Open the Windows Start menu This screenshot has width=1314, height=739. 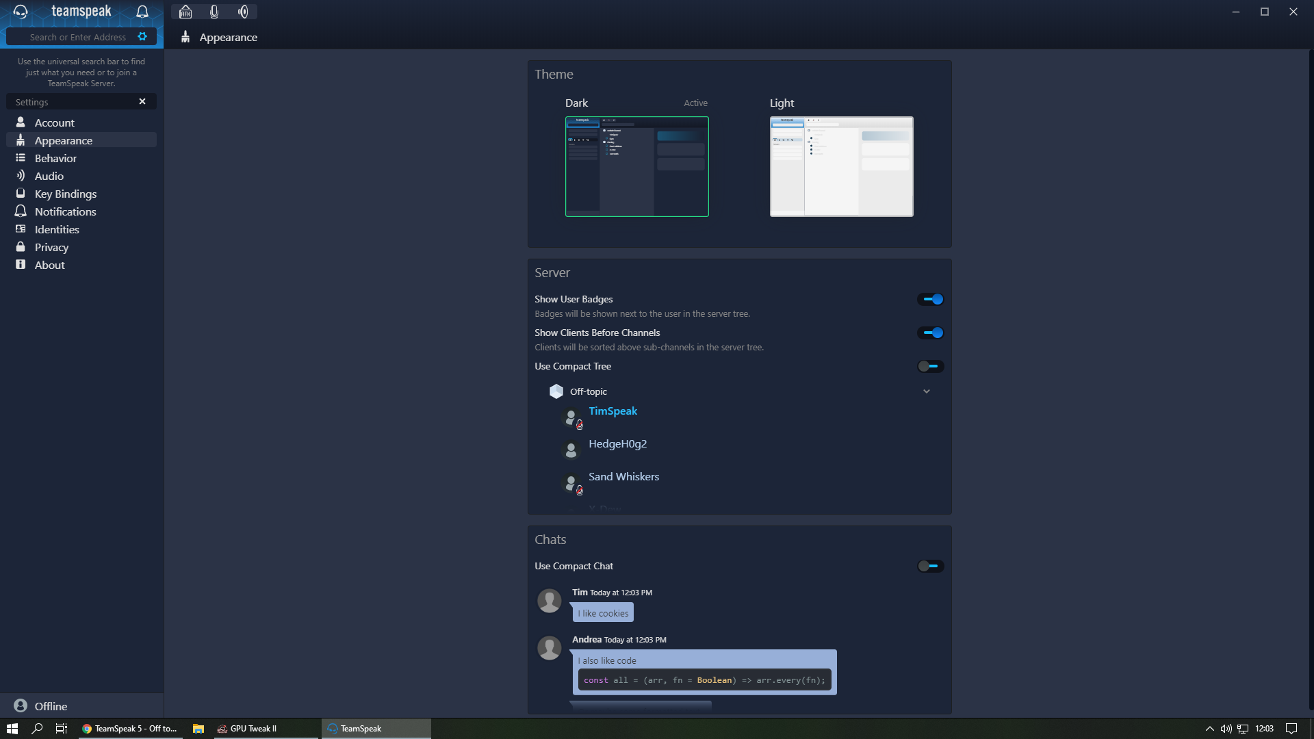(12, 728)
